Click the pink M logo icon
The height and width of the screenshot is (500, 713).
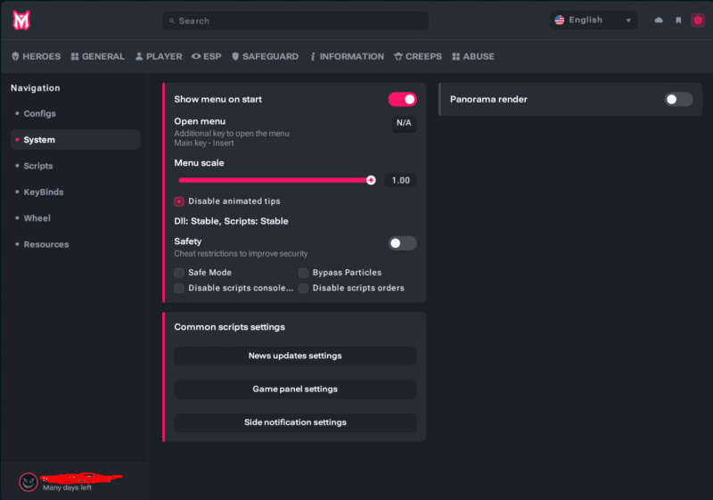pyautogui.click(x=21, y=20)
